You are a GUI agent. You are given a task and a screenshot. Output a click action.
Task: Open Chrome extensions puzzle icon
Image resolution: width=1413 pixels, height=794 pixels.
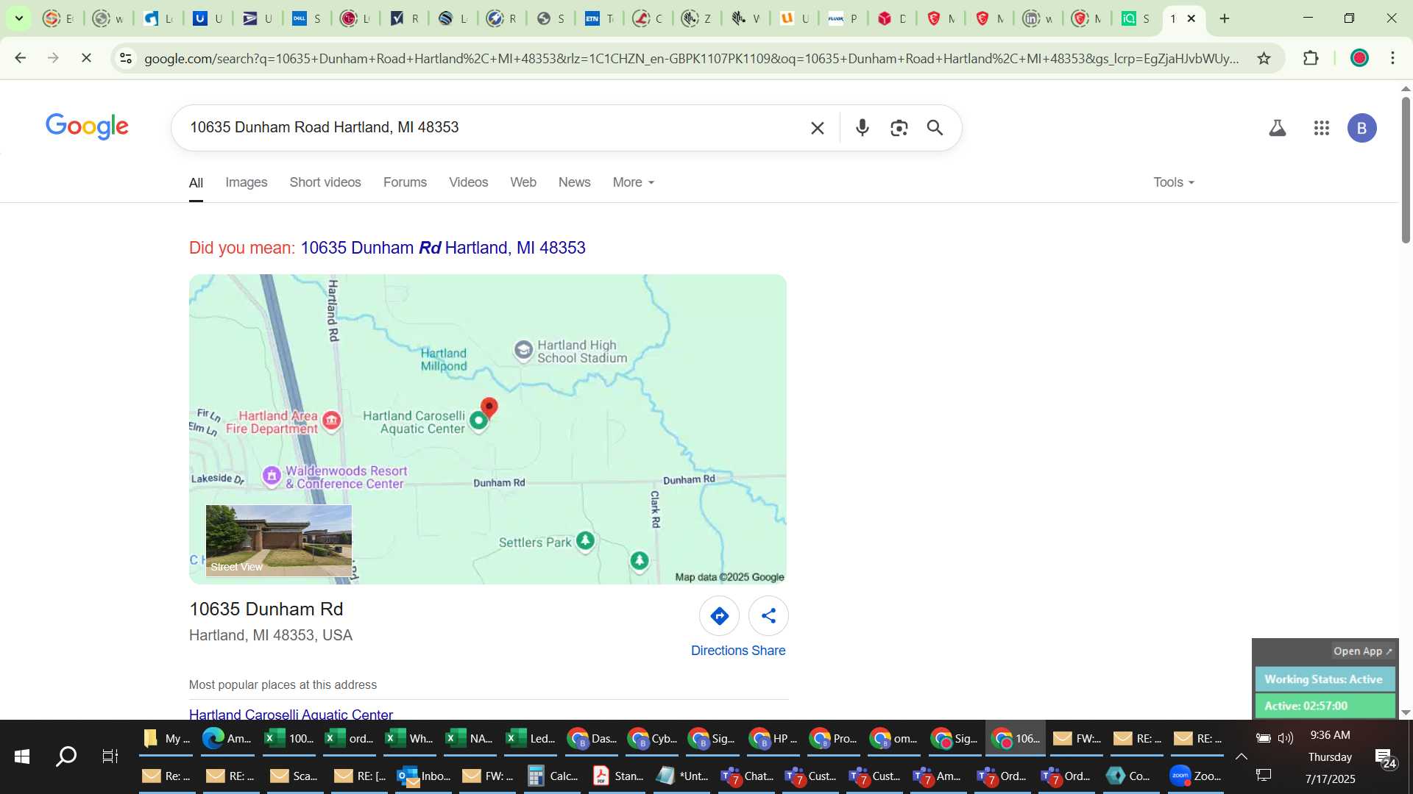click(x=1311, y=58)
